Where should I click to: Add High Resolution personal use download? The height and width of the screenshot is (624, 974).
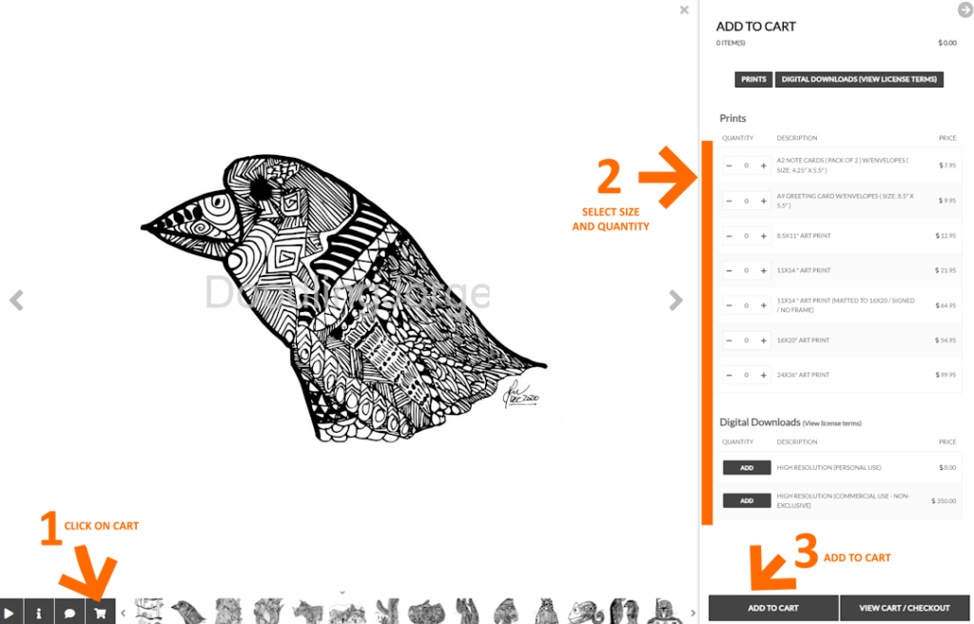click(x=747, y=467)
